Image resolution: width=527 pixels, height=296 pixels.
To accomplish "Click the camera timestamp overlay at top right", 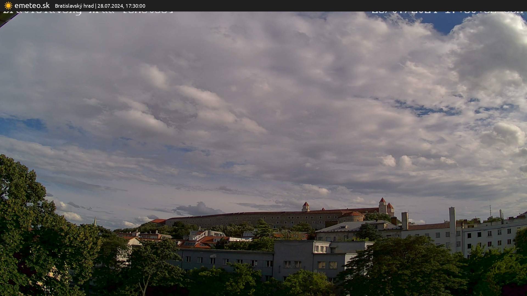I will tap(447, 12).
